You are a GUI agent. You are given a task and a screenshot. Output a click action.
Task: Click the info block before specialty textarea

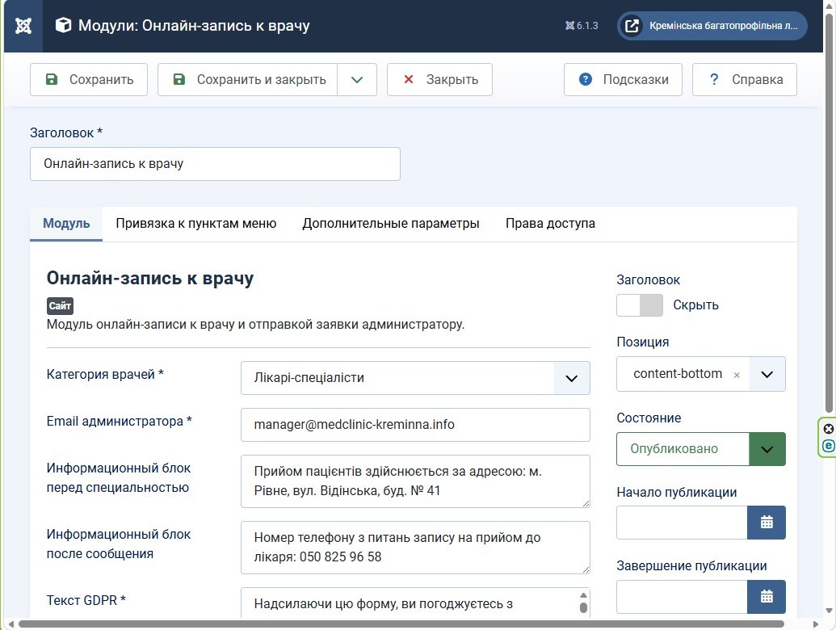pos(415,481)
